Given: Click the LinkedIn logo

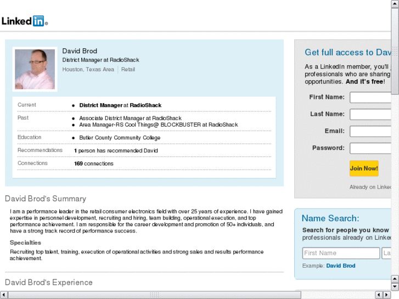Looking at the screenshot, I should point(25,21).
